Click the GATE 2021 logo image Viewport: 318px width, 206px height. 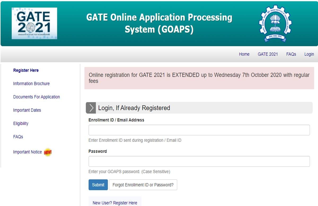pos(34,23)
